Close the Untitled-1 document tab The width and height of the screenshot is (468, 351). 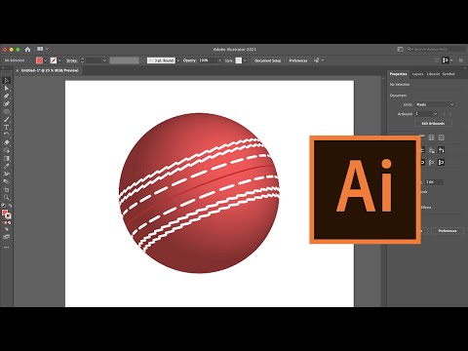point(18,70)
